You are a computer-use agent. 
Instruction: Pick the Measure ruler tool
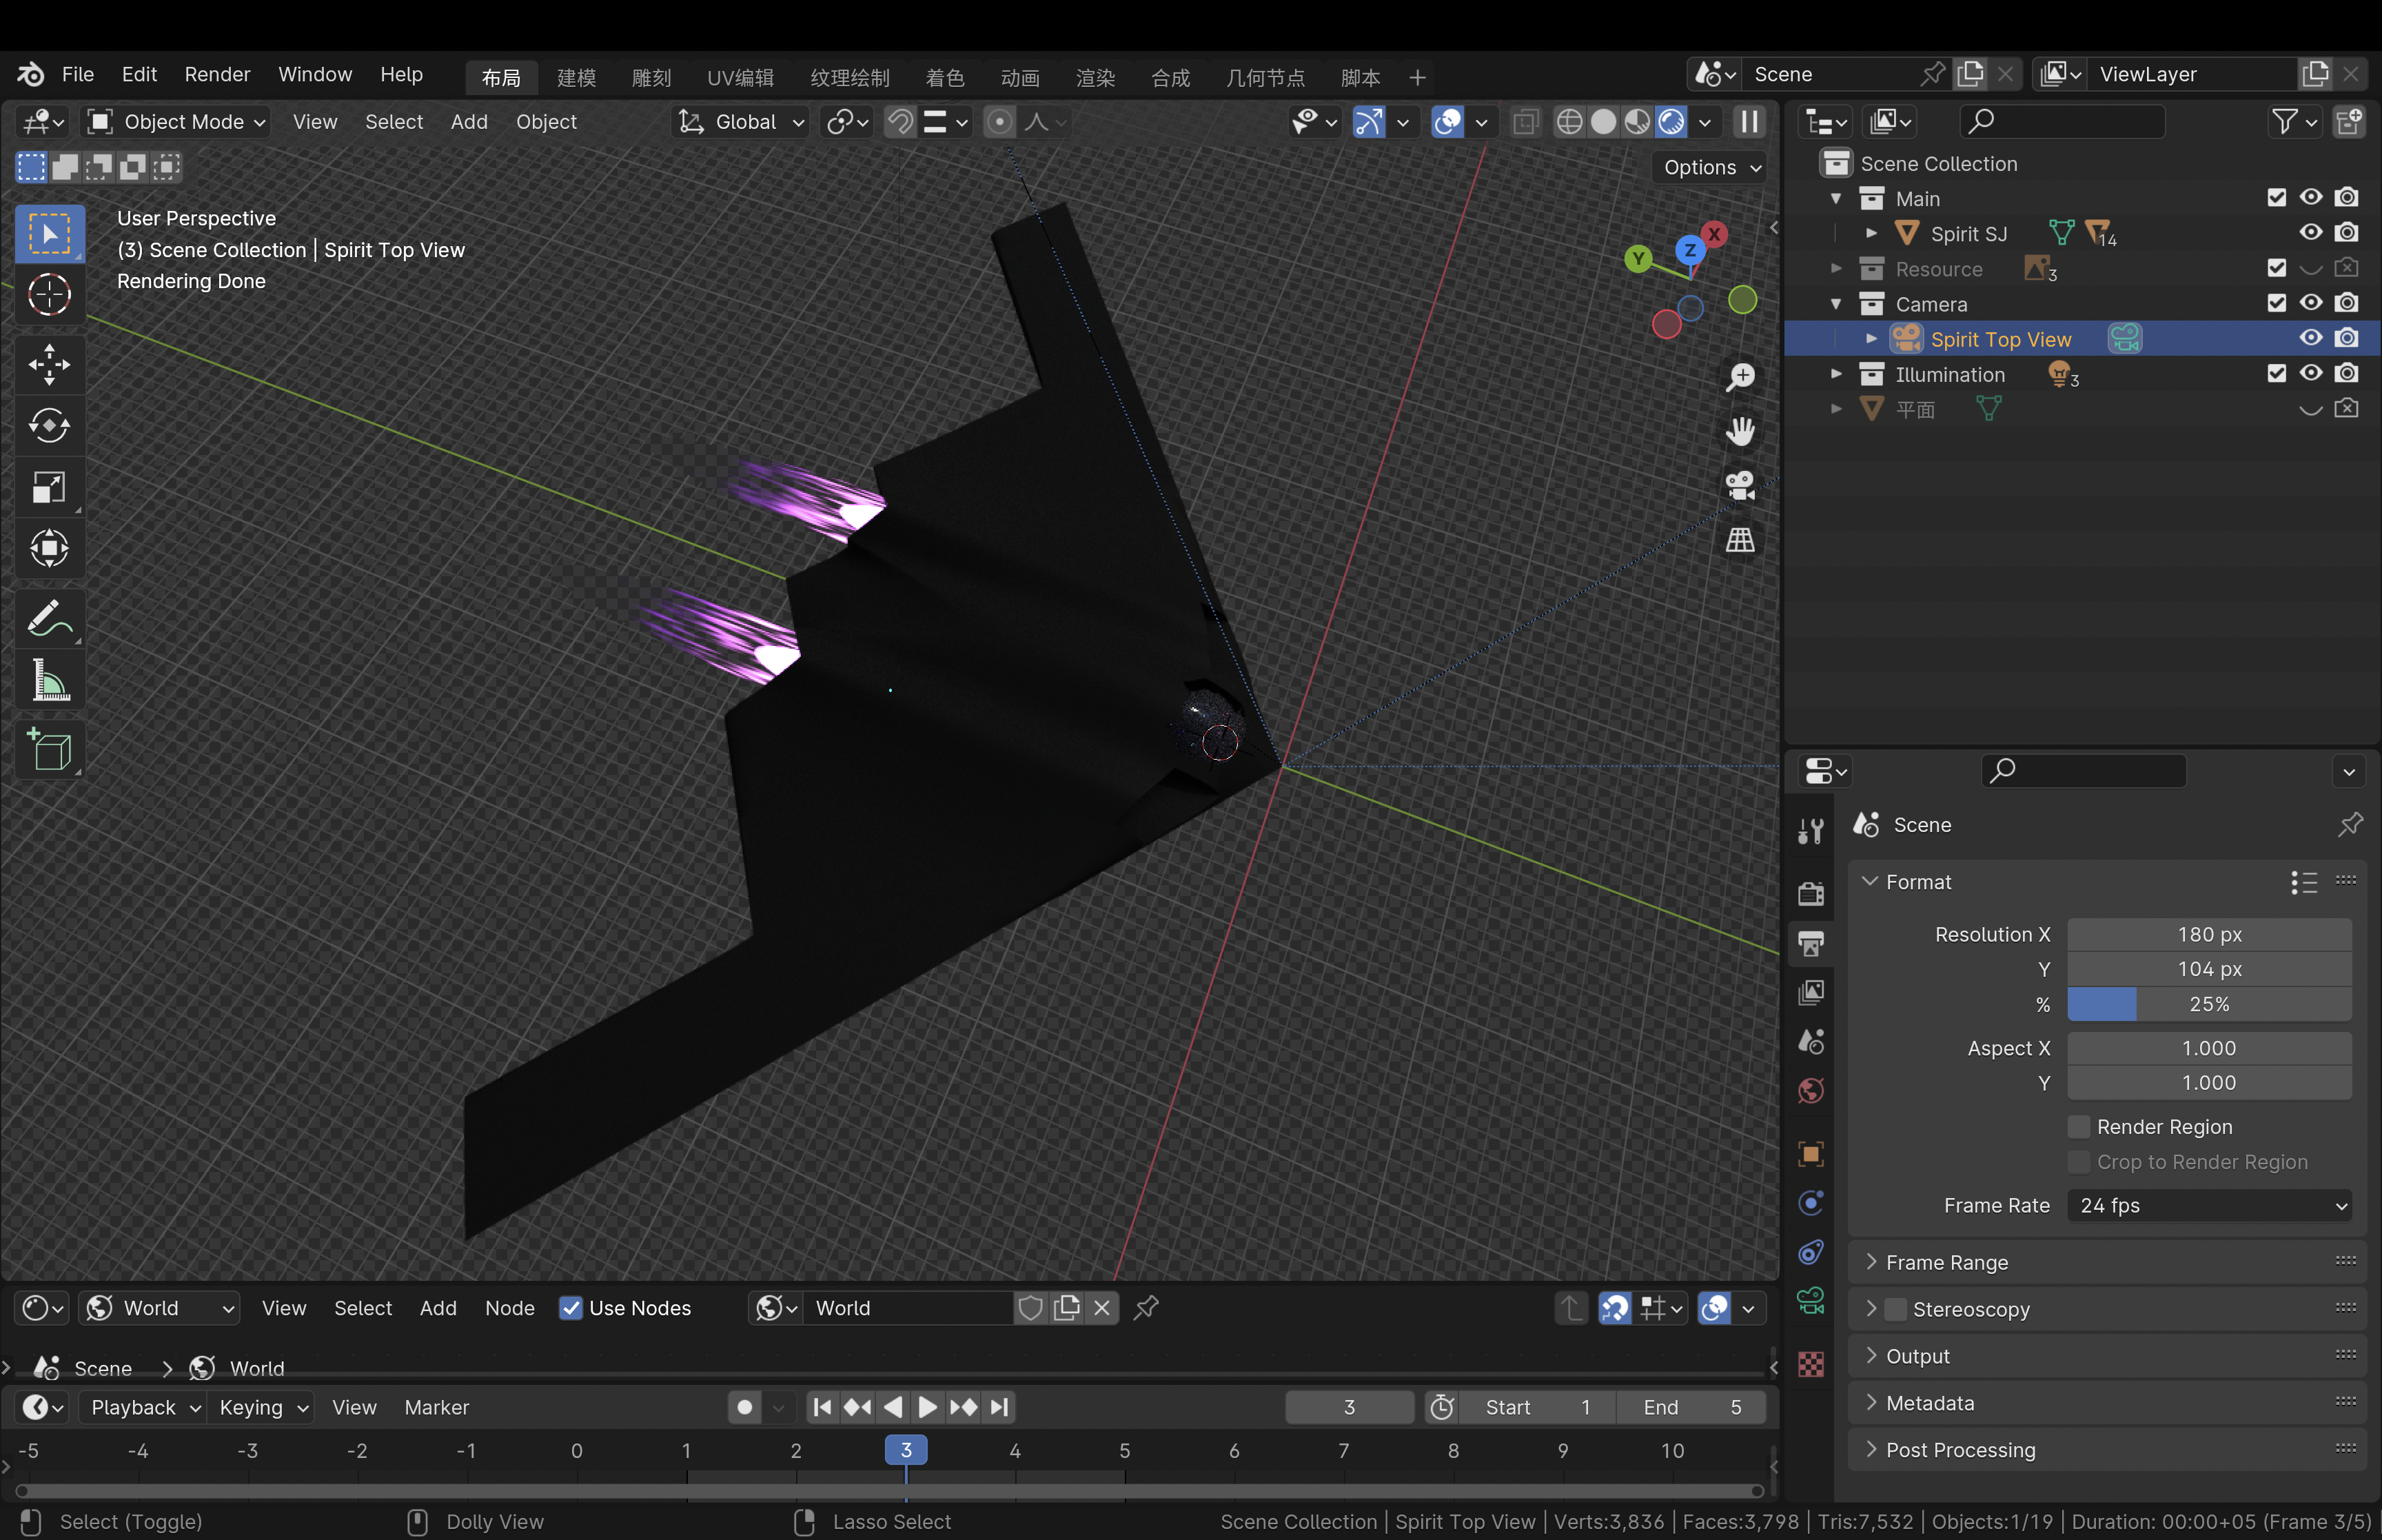point(49,681)
